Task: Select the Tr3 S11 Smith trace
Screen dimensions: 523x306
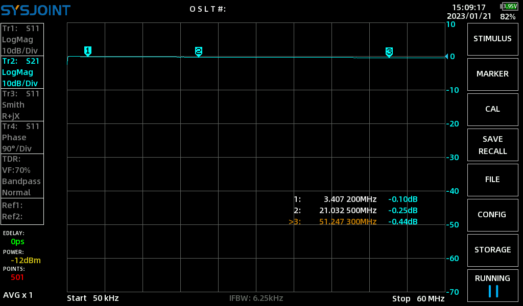Action: click(22, 105)
